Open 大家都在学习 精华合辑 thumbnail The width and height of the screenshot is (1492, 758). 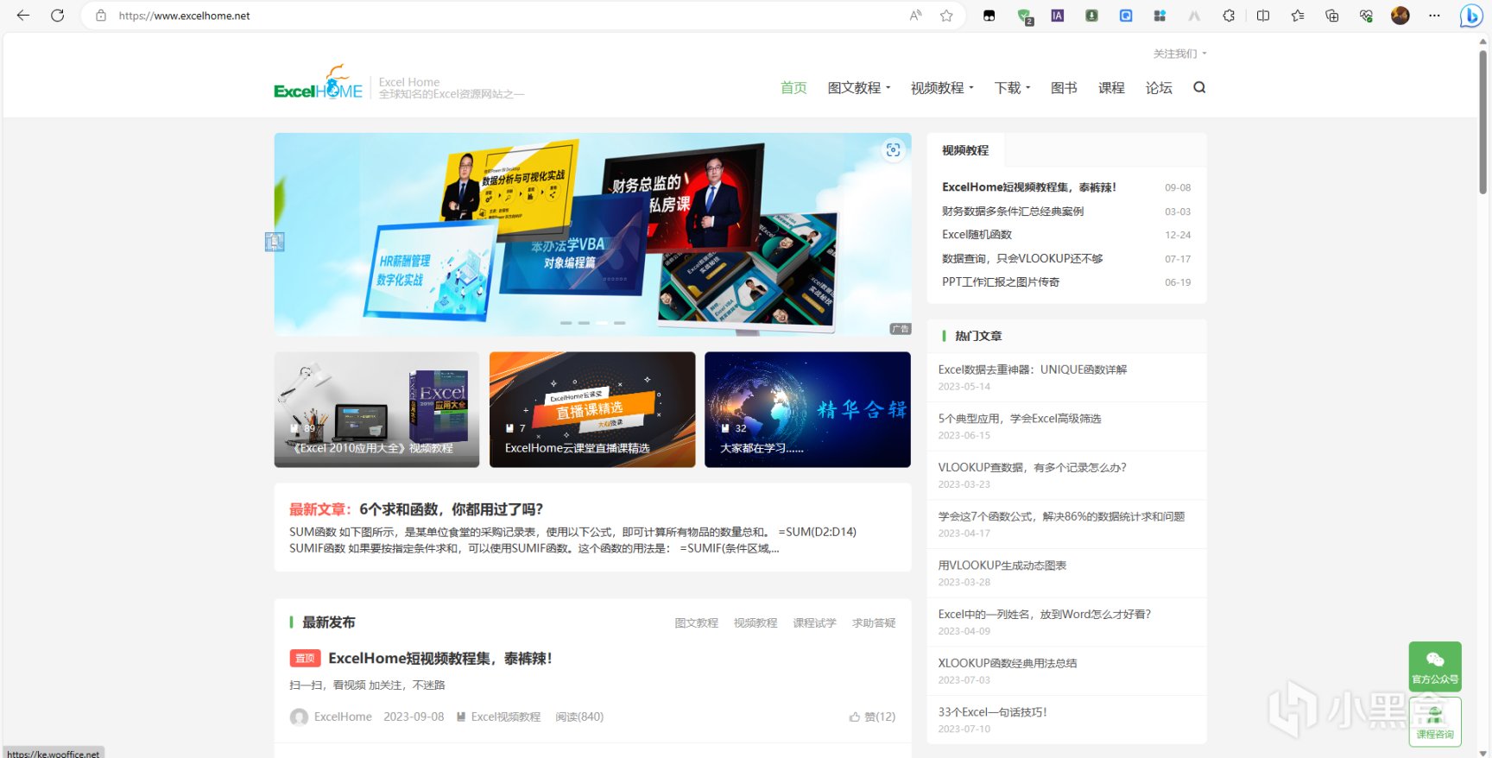(807, 409)
